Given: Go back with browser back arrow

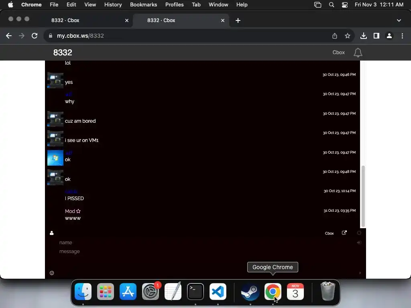Looking at the screenshot, I should (x=9, y=36).
